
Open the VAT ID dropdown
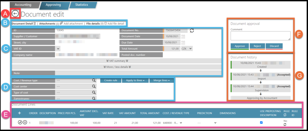point(58,48)
